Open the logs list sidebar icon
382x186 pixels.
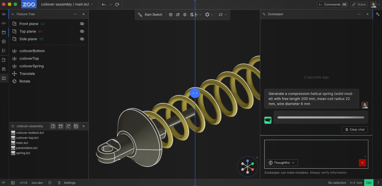pyautogui.click(x=4, y=50)
